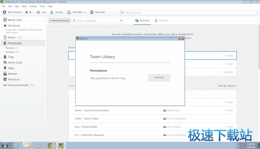Screen dimensions: 260x149
Task: Select the Business notebooks tree item
Action: 12,52
